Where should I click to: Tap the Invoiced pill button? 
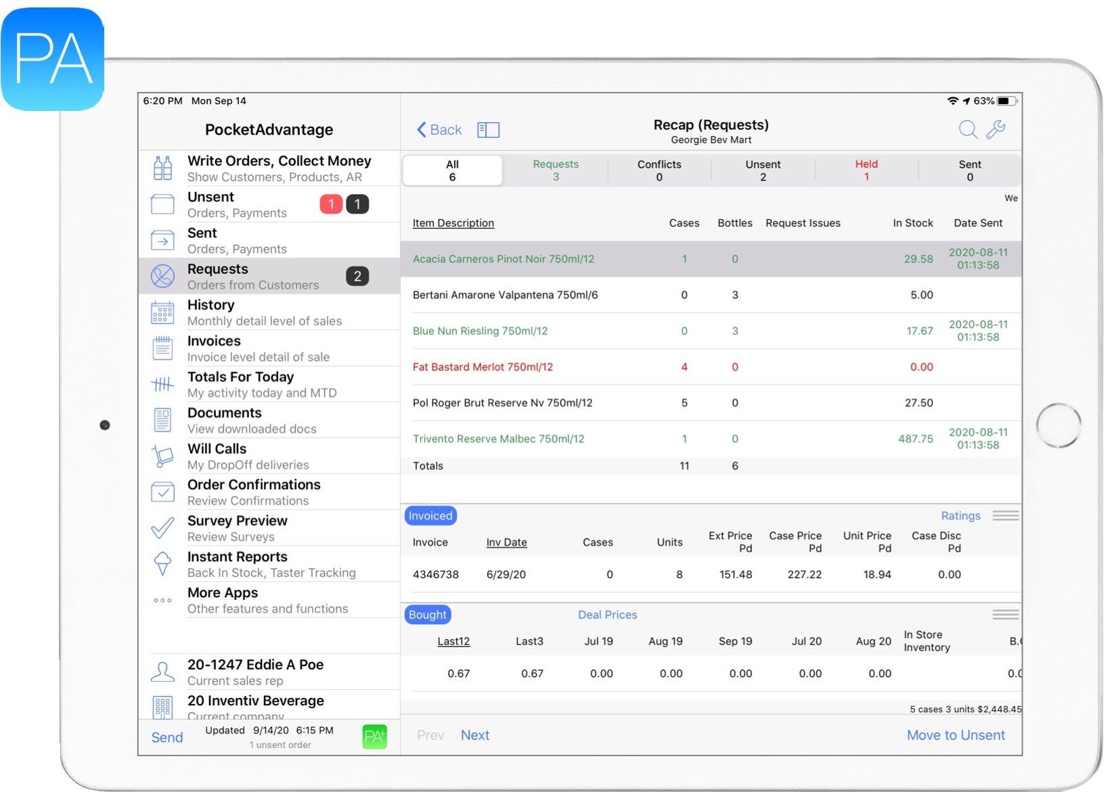pyautogui.click(x=430, y=515)
